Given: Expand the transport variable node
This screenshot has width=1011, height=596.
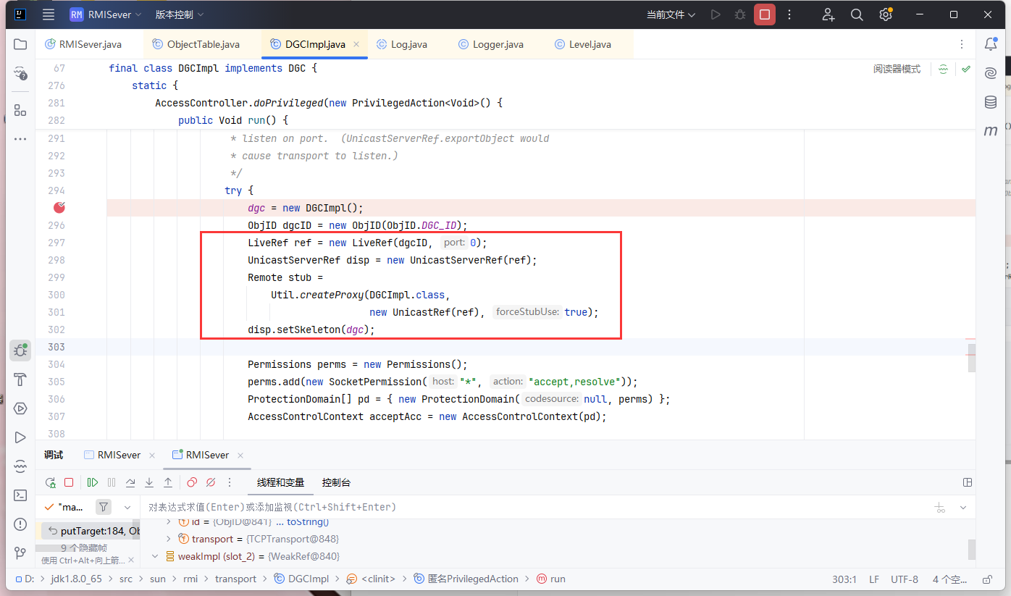Looking at the screenshot, I should pyautogui.click(x=169, y=539).
